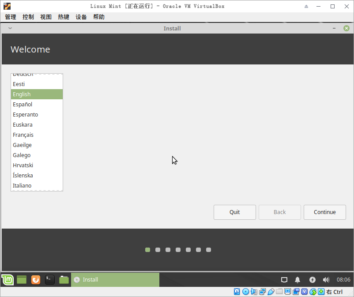The image size is (354, 297).
Task: Open the Linux Mint start menu
Action: click(8, 279)
